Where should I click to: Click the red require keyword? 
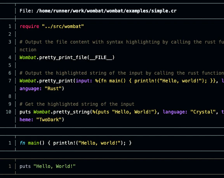[x=29, y=26]
